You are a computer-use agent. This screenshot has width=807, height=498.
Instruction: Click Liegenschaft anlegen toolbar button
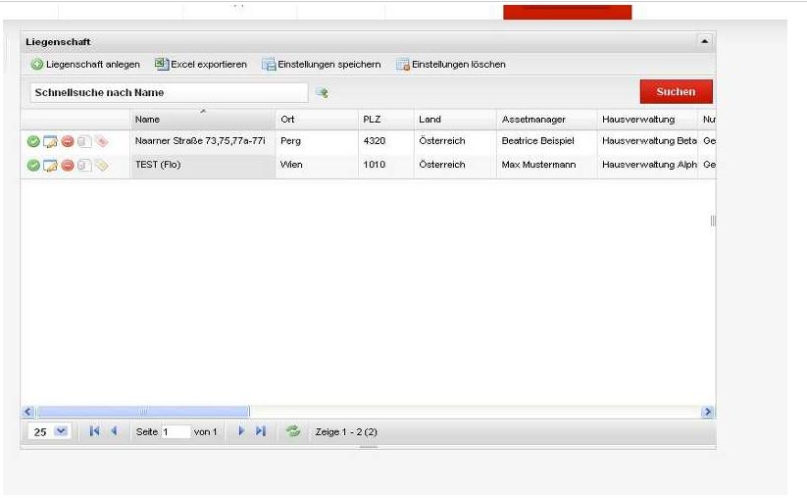[x=85, y=65]
